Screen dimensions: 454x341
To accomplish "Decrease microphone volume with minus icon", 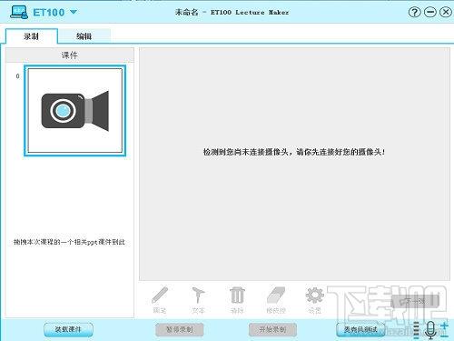I will [444, 336].
